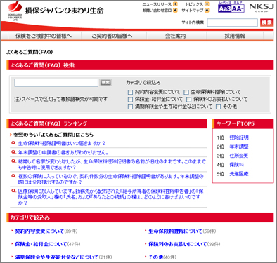The width and height of the screenshot is (277, 263).
Task: Click first-ranked keyword 控除証明
Action: click(x=239, y=137)
